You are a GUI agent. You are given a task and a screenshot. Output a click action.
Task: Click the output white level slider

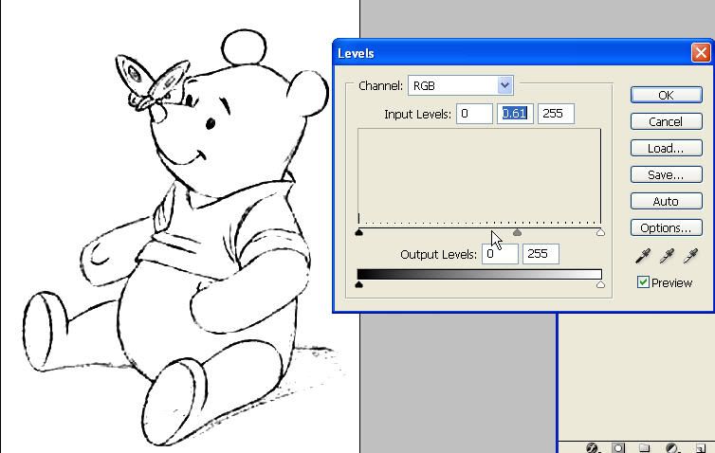tap(600, 285)
